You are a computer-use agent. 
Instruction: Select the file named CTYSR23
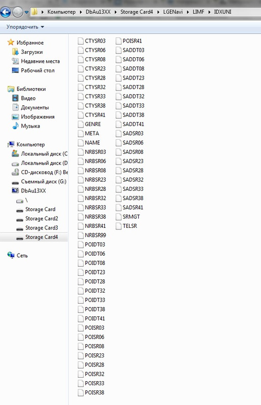[x=95, y=69]
